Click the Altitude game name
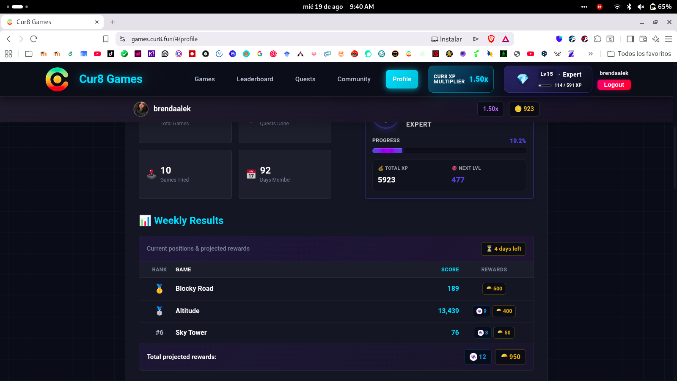The width and height of the screenshot is (677, 381). coord(187,311)
